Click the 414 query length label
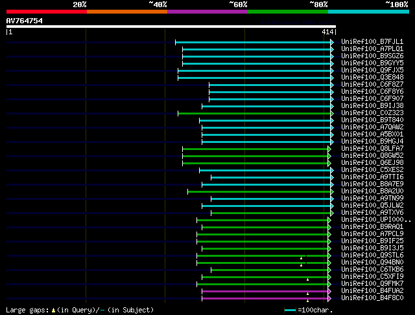Viewport: 415px width, 315px height. point(327,32)
